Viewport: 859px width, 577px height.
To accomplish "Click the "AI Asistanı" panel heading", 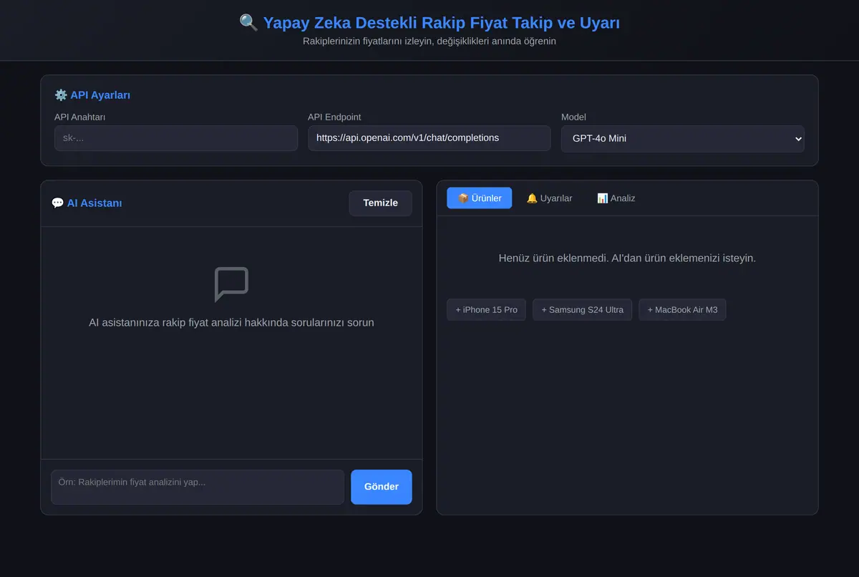I will [x=94, y=203].
